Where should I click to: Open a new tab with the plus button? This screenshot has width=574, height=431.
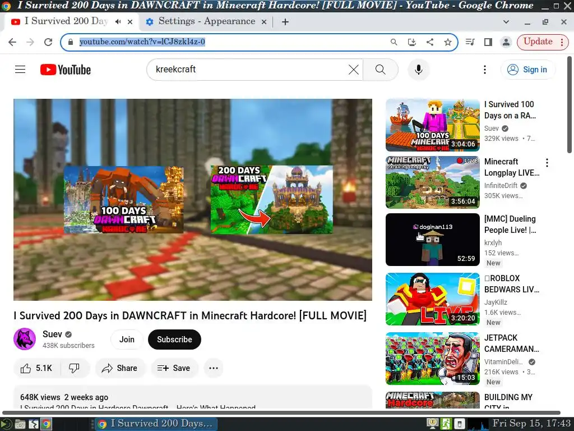click(285, 22)
